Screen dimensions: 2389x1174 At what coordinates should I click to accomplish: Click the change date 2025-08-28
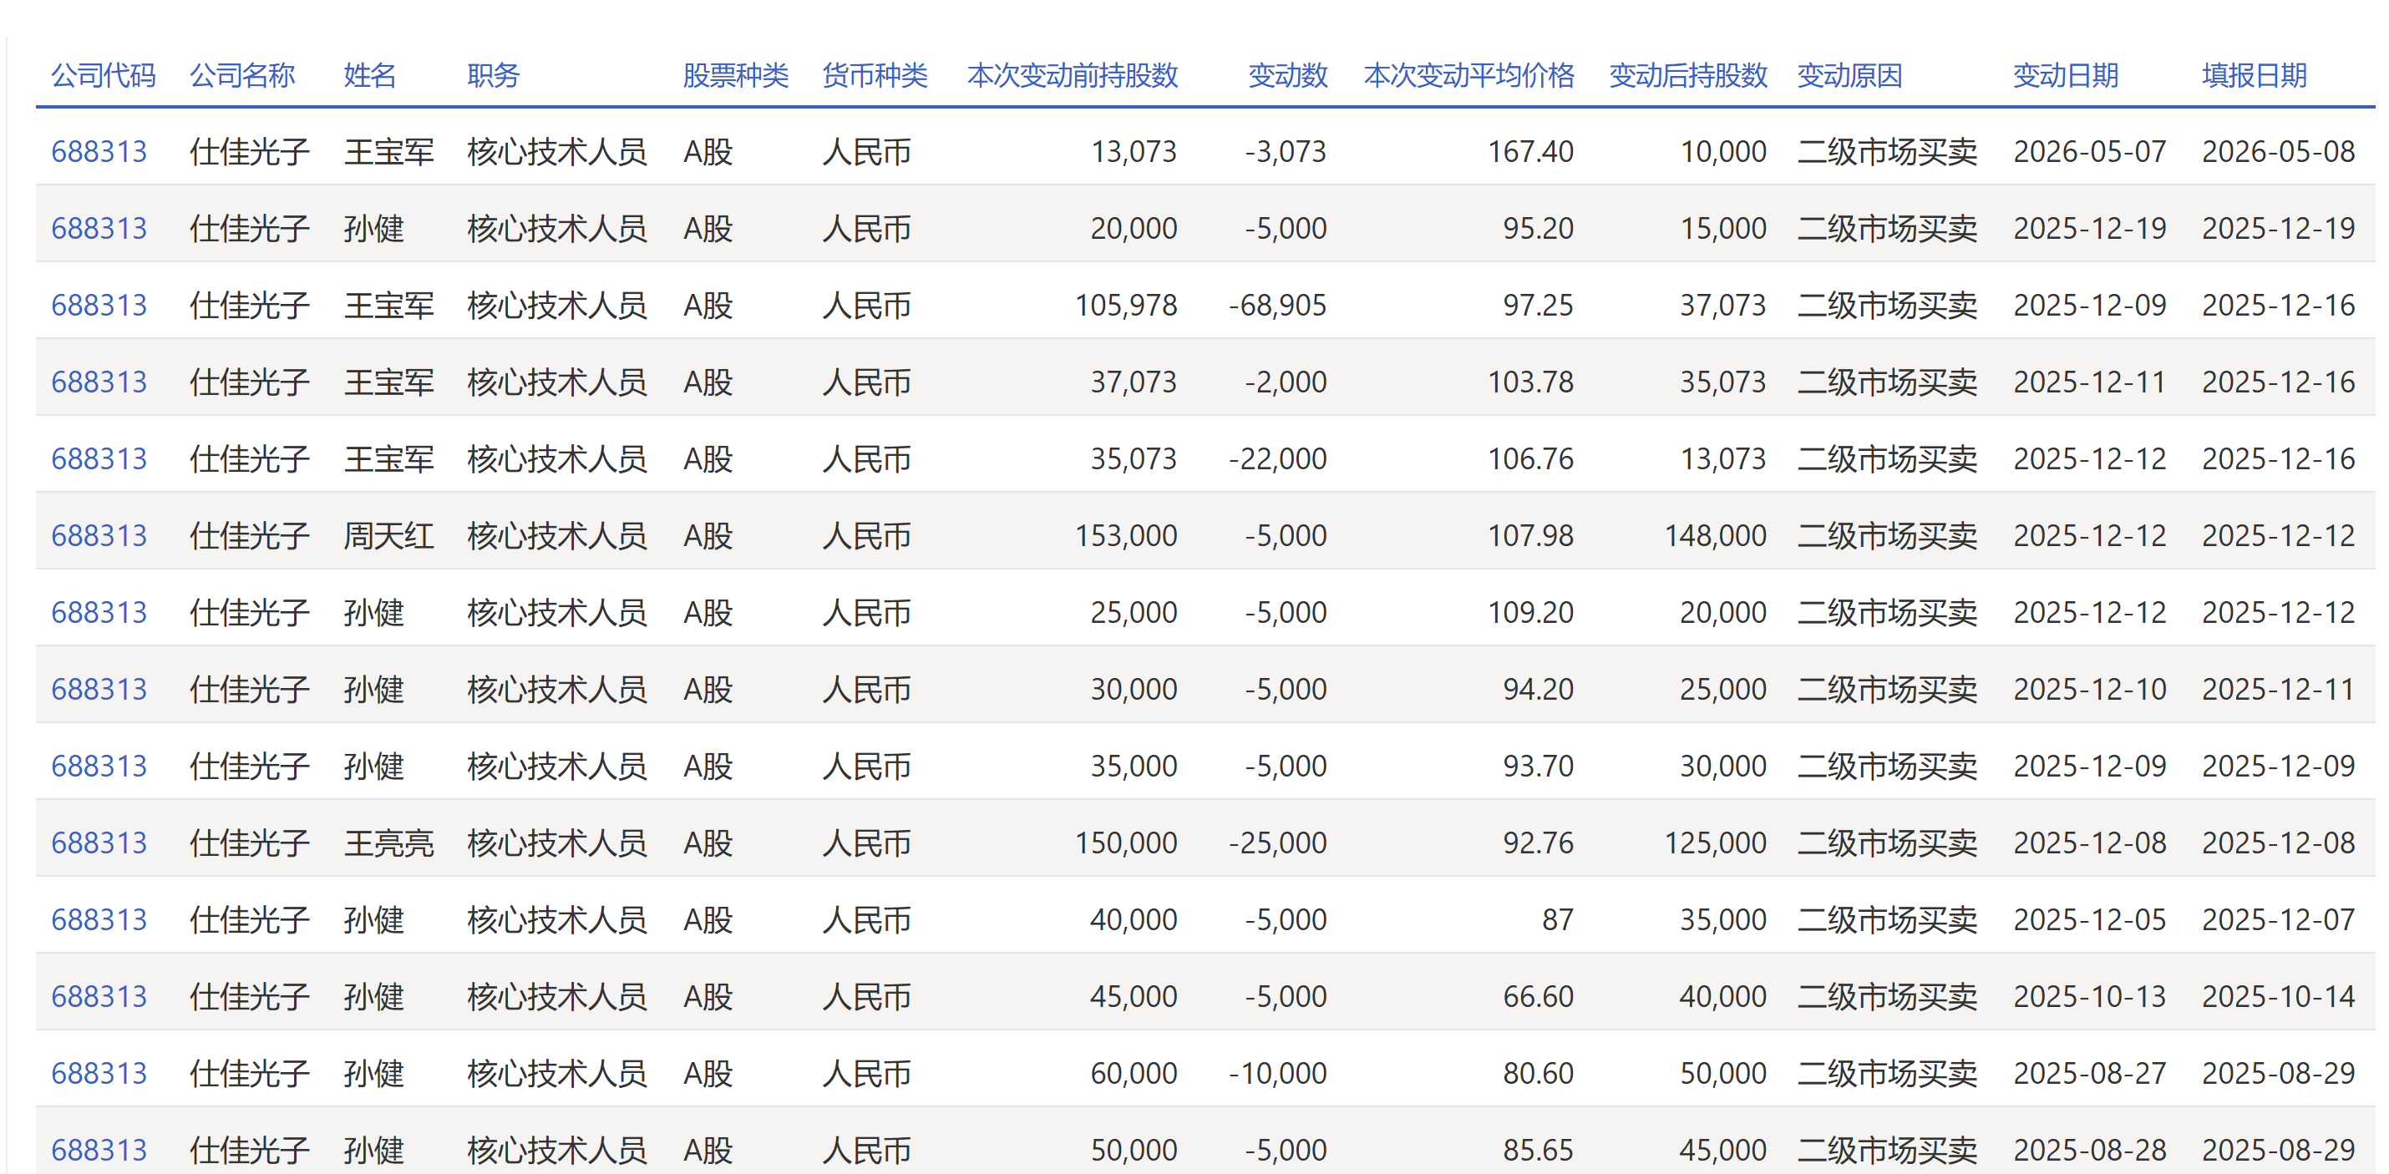pos(2089,1150)
